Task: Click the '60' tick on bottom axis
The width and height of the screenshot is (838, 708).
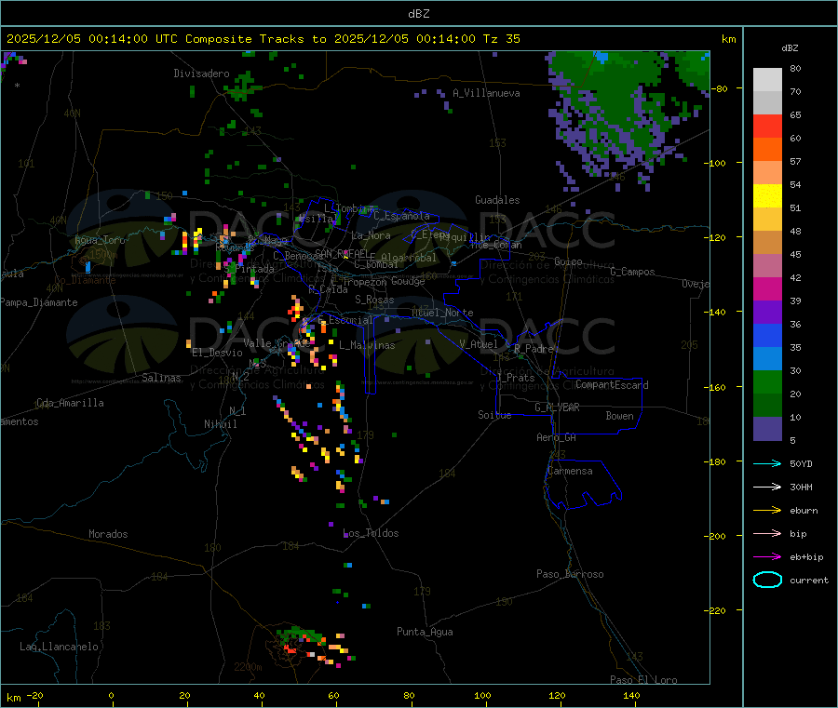Action: (333, 695)
